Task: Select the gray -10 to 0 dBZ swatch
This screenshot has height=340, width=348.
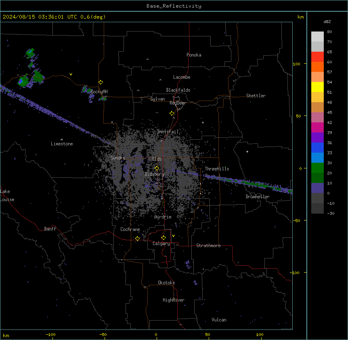Action: pos(317,198)
